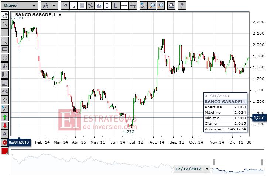Viewport: 267px width, 176px height.
Task: Select the parallel channel lines tool
Action: pyautogui.click(x=5, y=41)
